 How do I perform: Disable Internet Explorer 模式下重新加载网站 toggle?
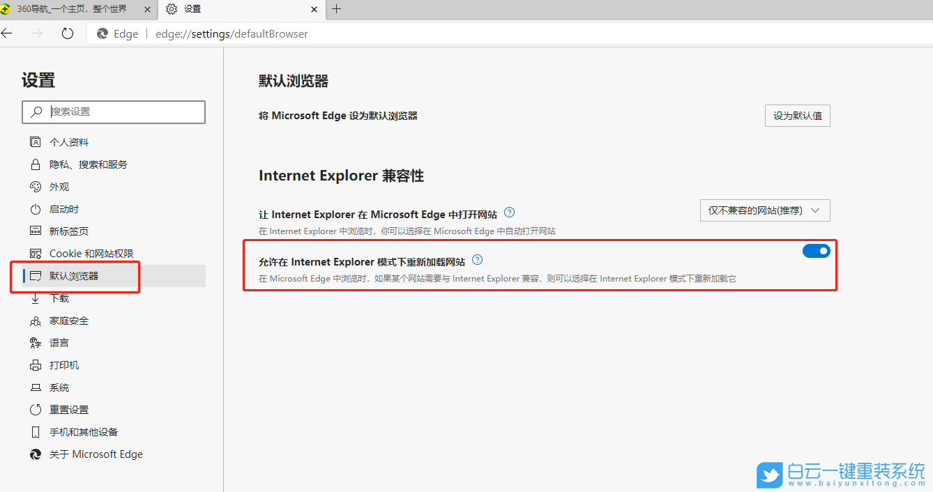(x=816, y=251)
